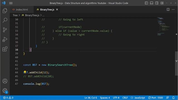178x100 pixels.
Task: Open the hamburger application menu
Action: coord(11,3)
